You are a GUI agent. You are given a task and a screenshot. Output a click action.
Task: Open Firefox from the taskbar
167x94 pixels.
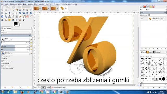[x=22, y=92]
